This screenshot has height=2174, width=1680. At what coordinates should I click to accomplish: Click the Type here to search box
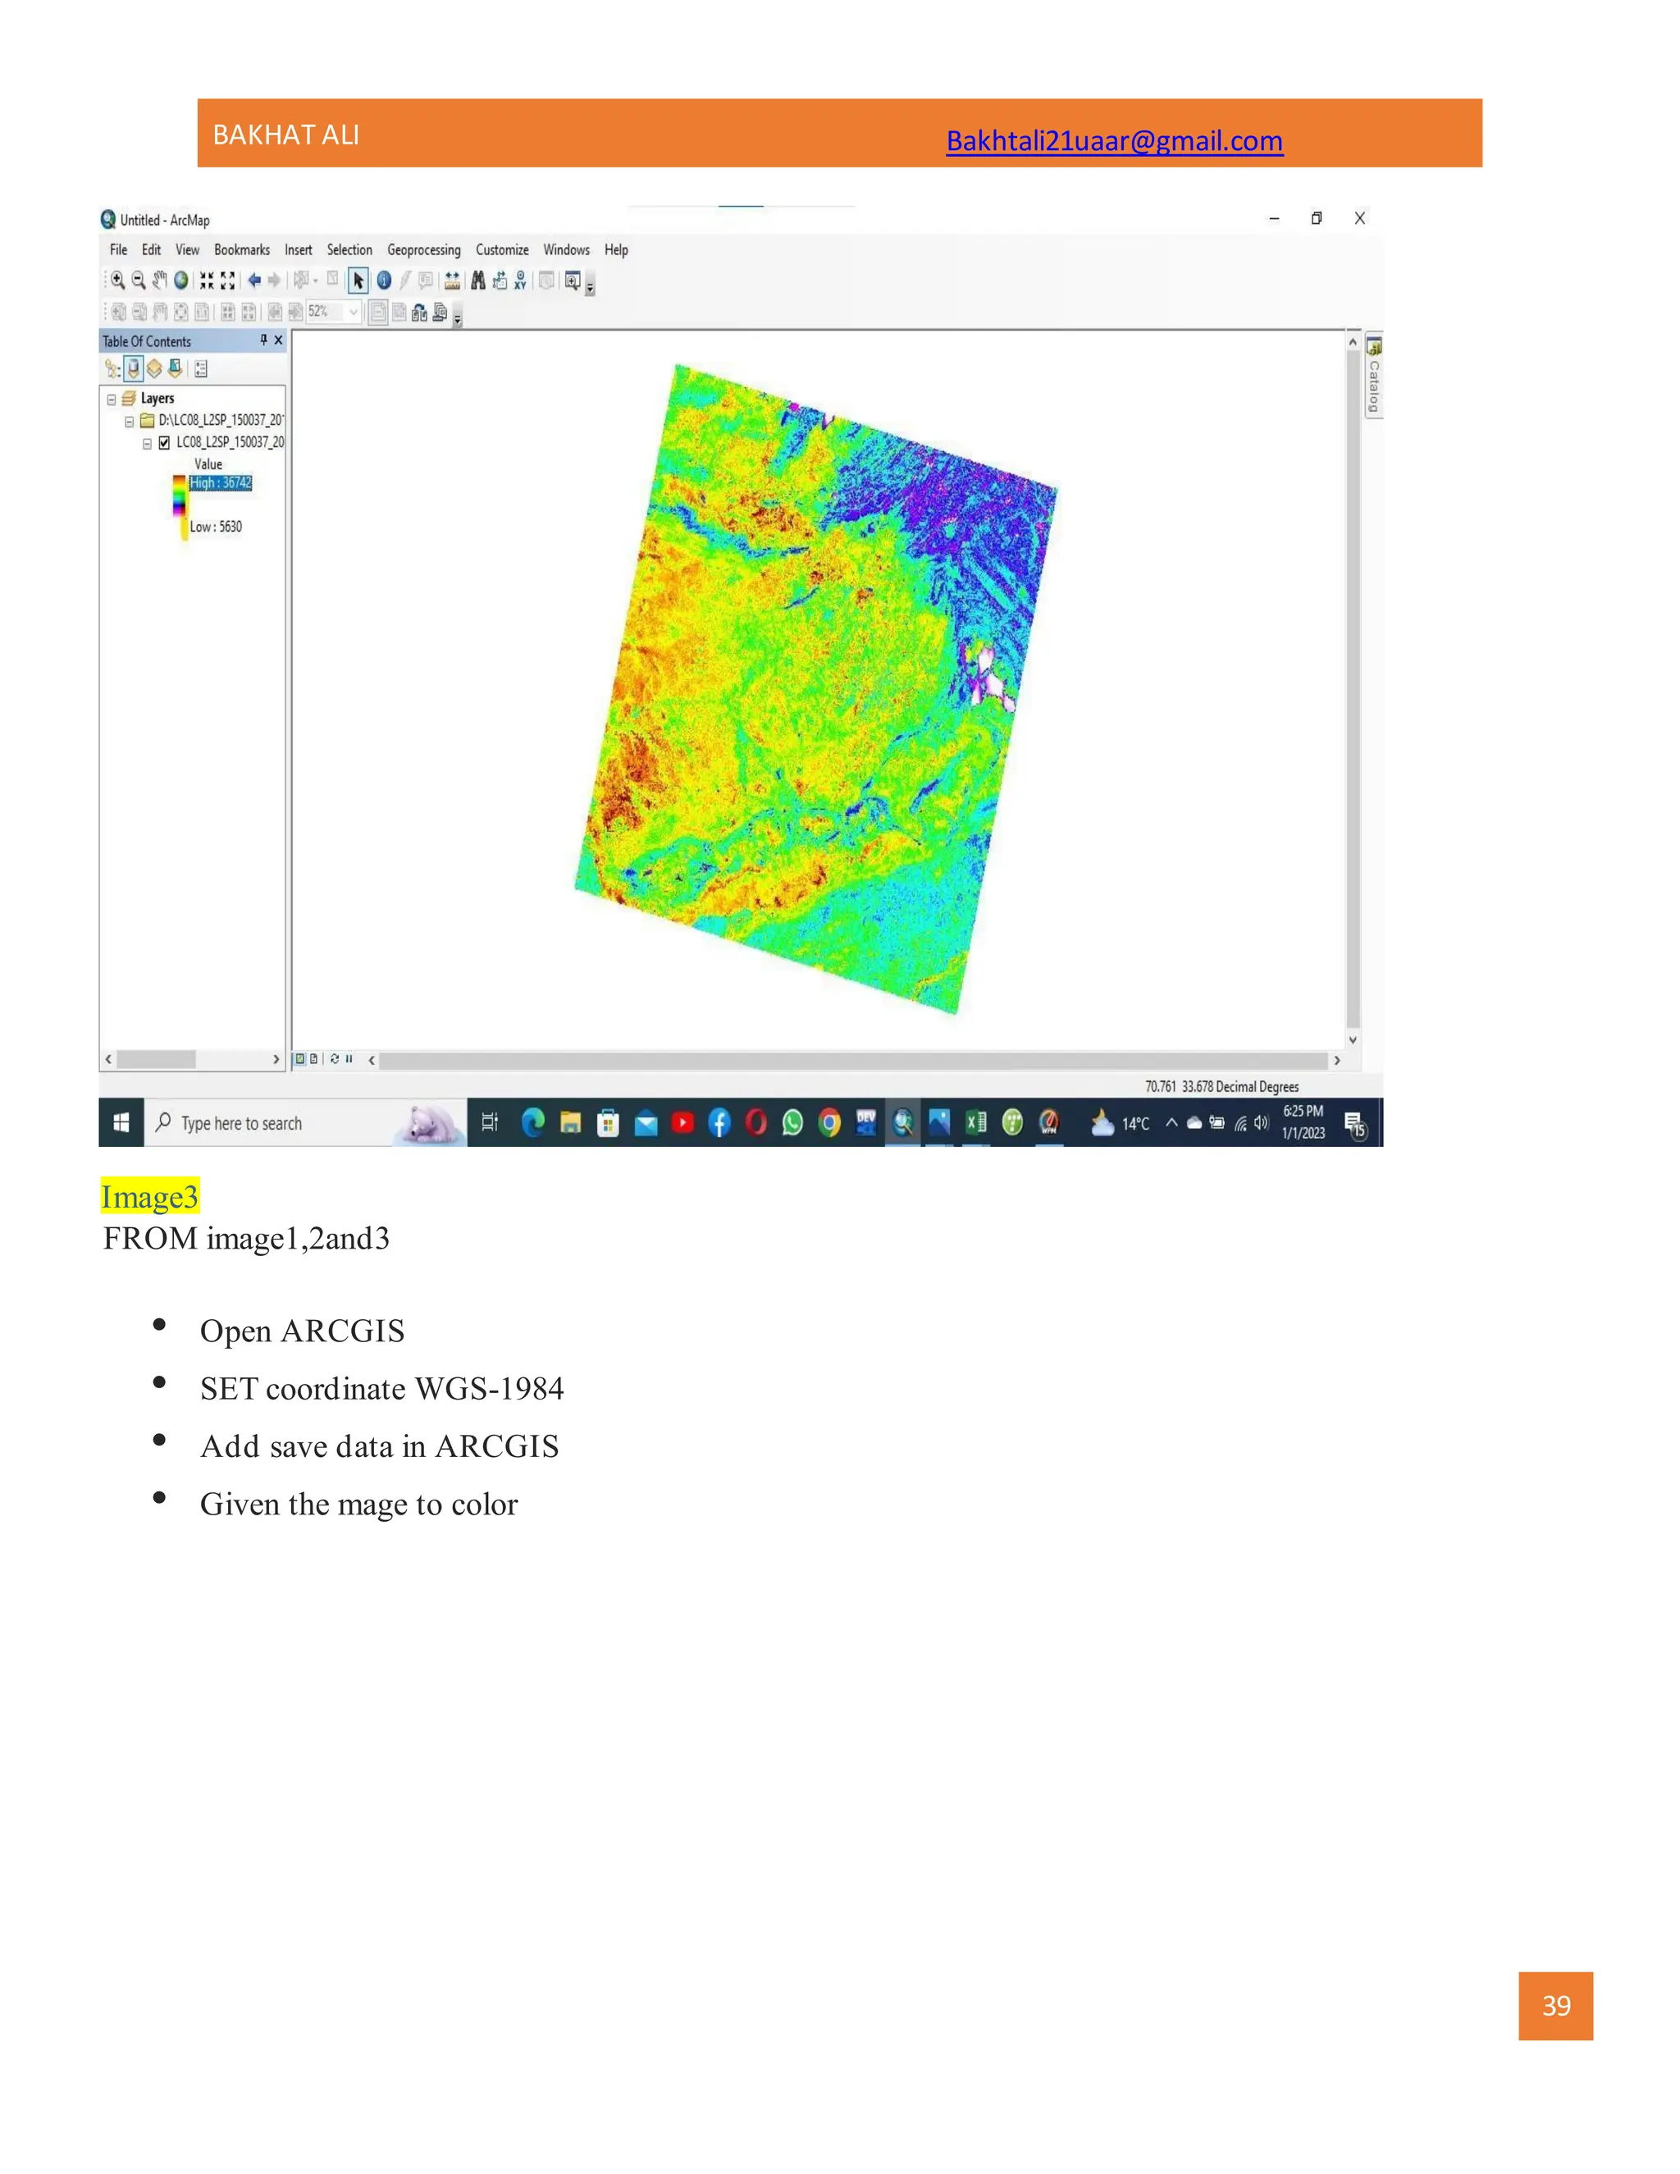[x=307, y=1123]
